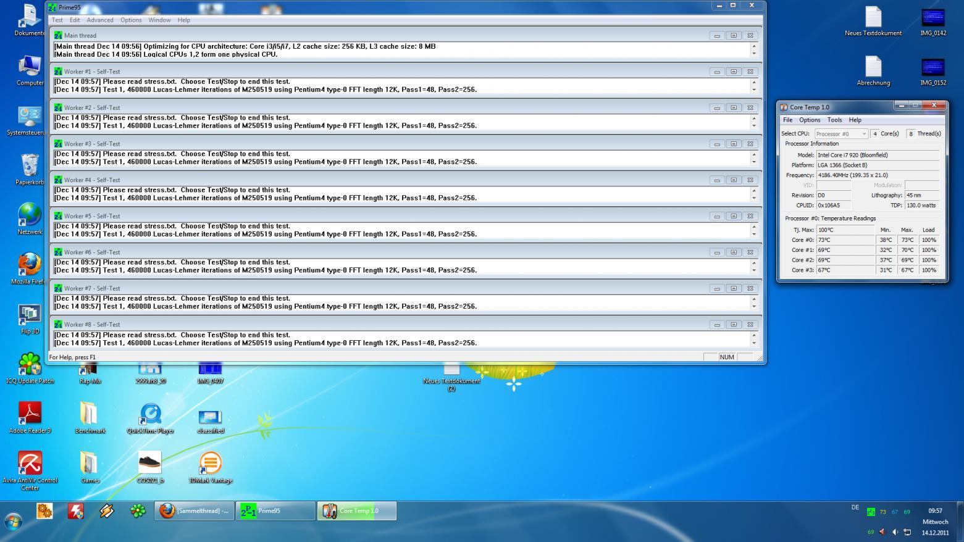964x542 pixels.
Task: Open the Prime95 Test menu
Action: coord(57,20)
